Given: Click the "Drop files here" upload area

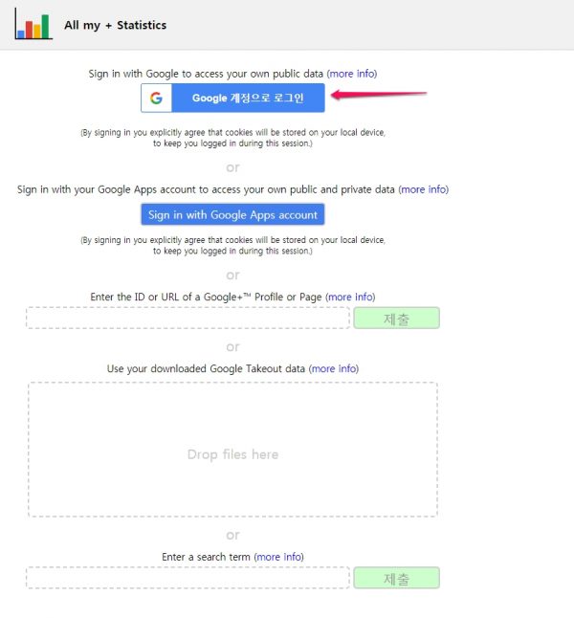Looking at the screenshot, I should click(x=232, y=450).
